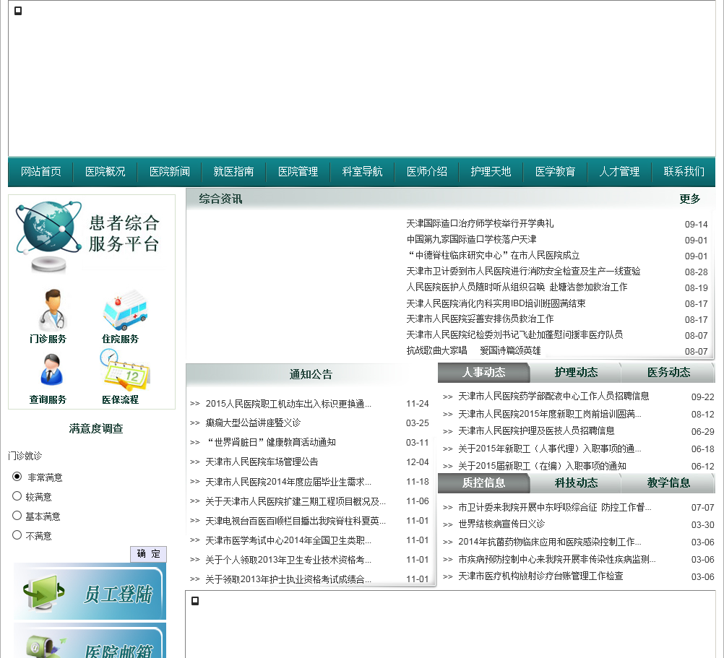
Task: Open notice 2014年度应届毕业生需求
Action: point(288,482)
